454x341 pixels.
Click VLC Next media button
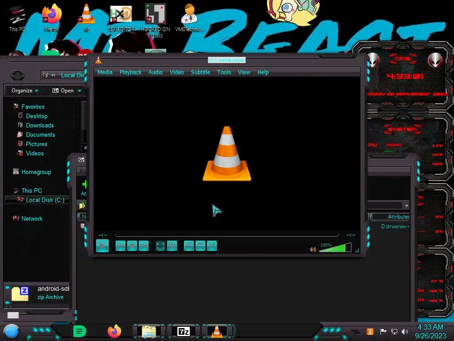pos(144,246)
